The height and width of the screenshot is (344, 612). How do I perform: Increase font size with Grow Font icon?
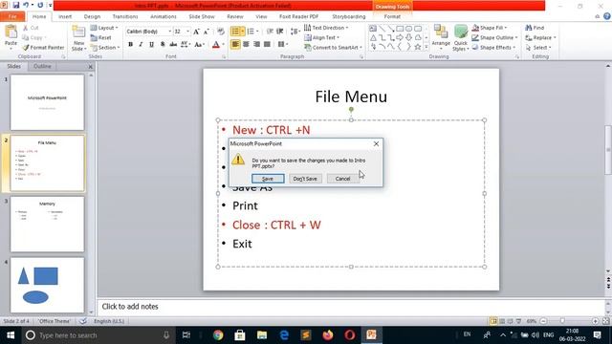tap(196, 32)
